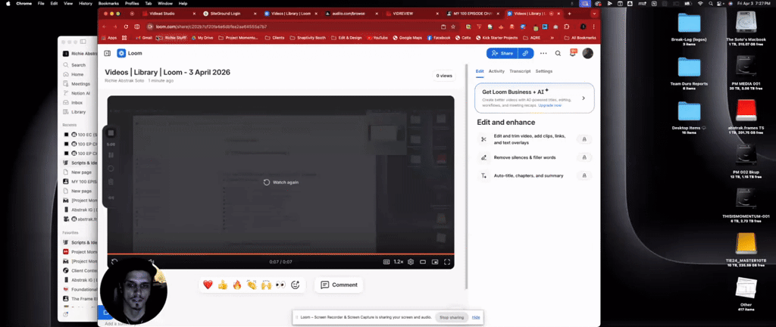React with the red heart emoji
Image resolution: width=776 pixels, height=327 pixels.
(x=208, y=285)
